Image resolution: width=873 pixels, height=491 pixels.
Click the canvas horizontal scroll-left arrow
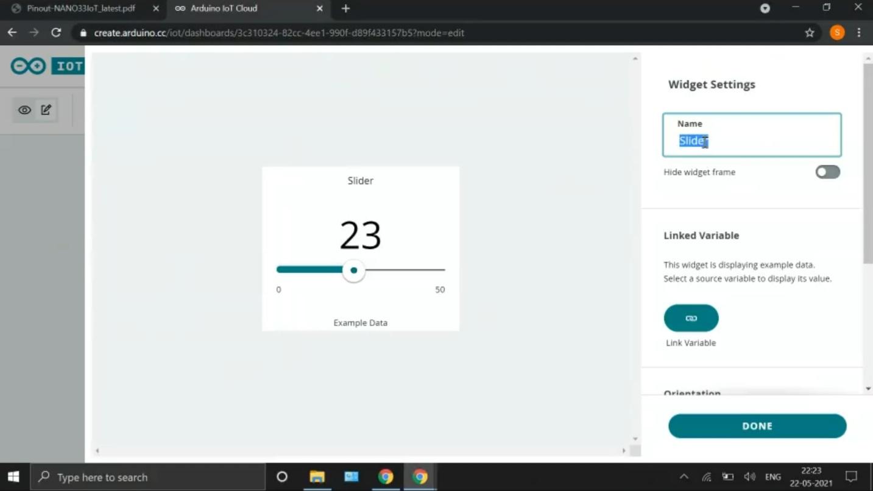(97, 451)
